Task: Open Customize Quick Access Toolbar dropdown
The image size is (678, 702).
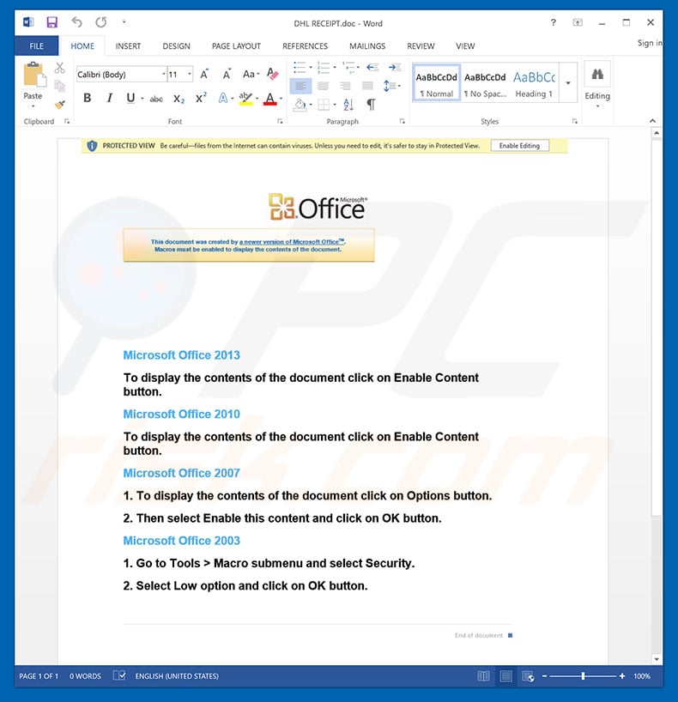Action: [124, 22]
